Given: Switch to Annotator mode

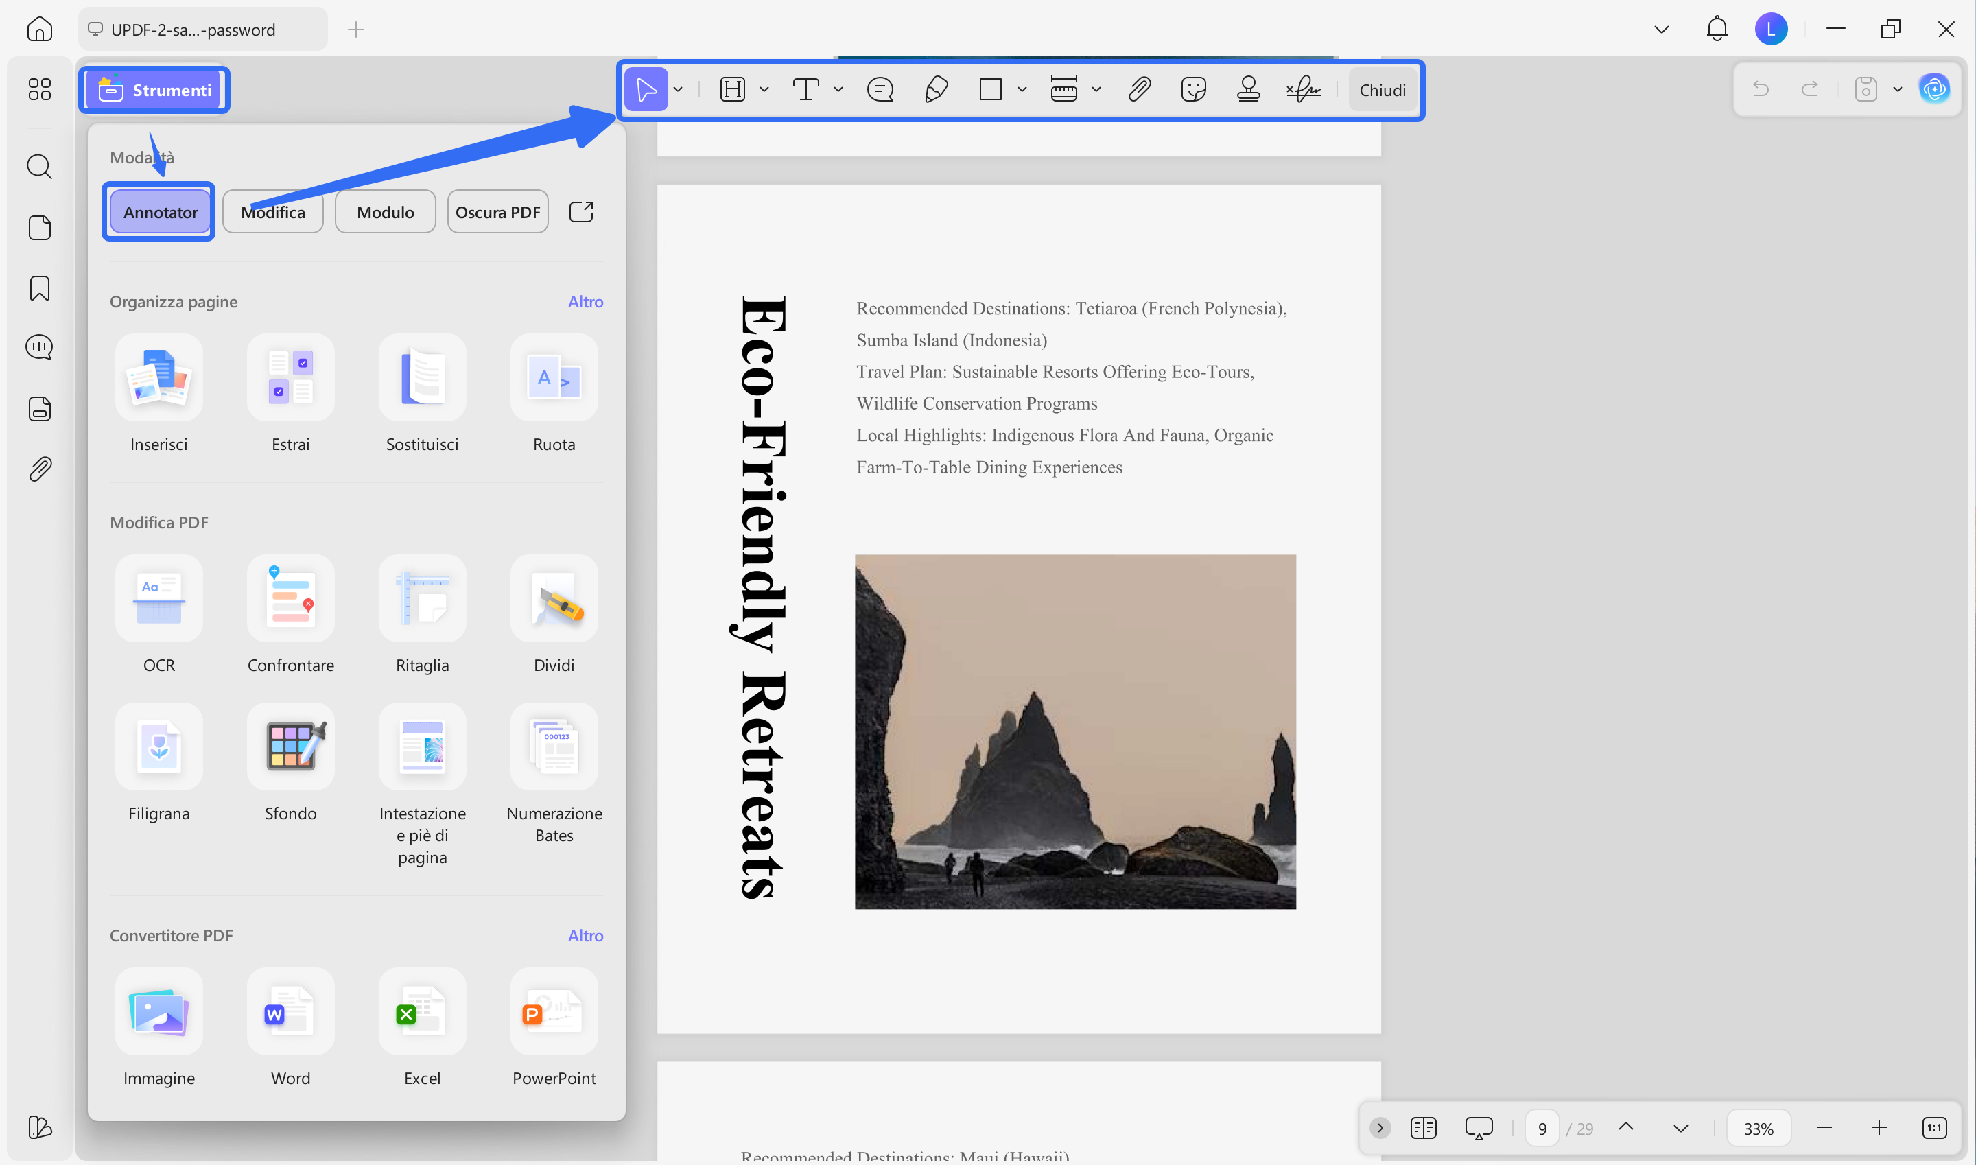Looking at the screenshot, I should (x=160, y=212).
